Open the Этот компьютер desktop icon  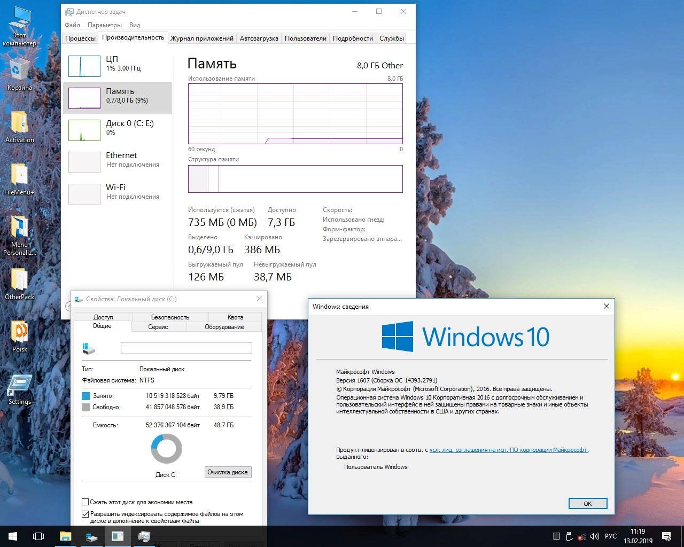pos(19,27)
